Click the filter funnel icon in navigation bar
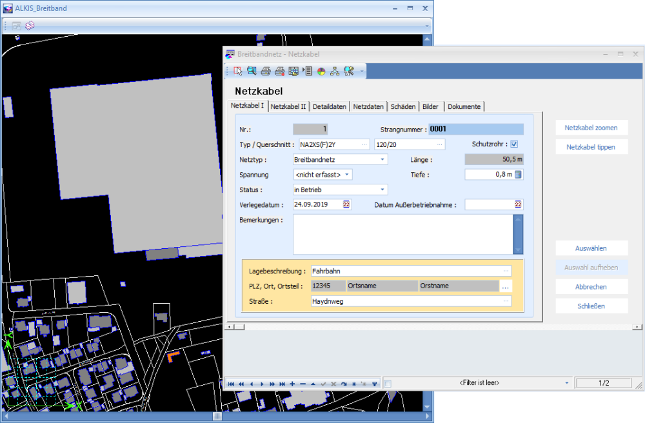Screen dimensions: 645x423 (x=374, y=384)
